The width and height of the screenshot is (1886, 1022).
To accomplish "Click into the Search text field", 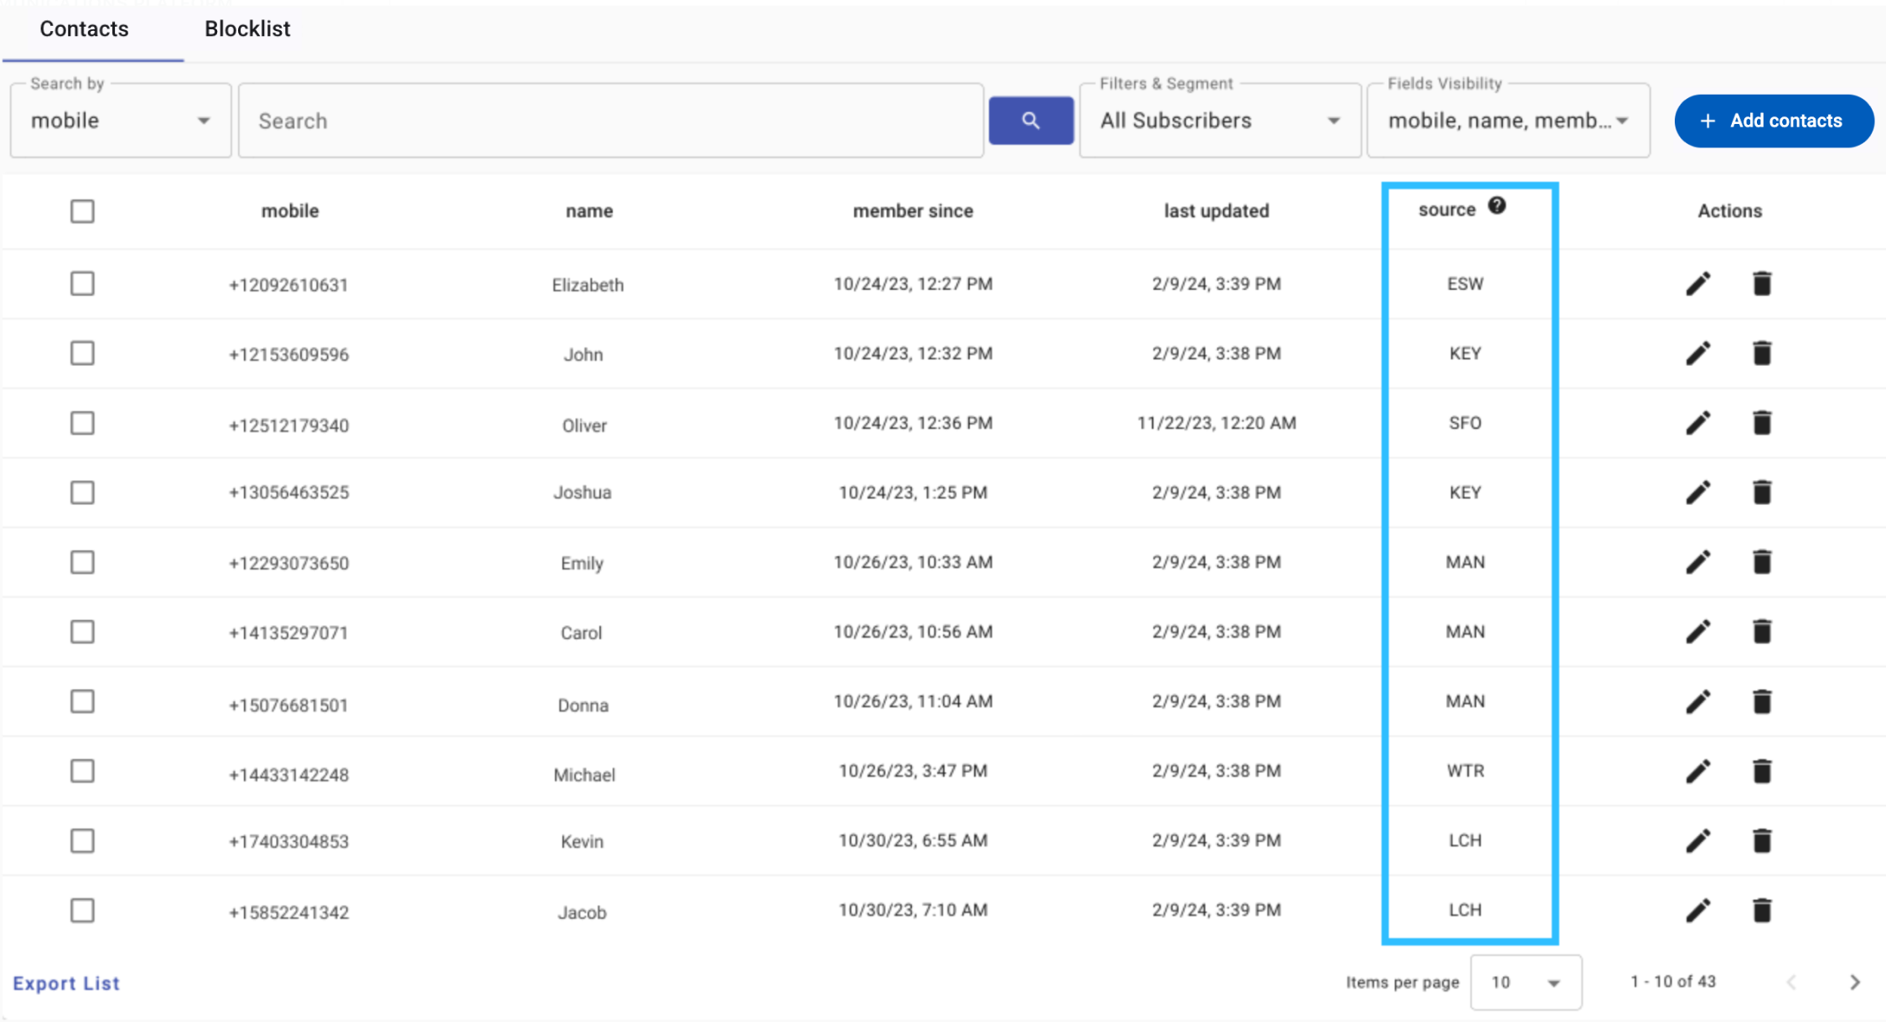I will click(x=611, y=121).
